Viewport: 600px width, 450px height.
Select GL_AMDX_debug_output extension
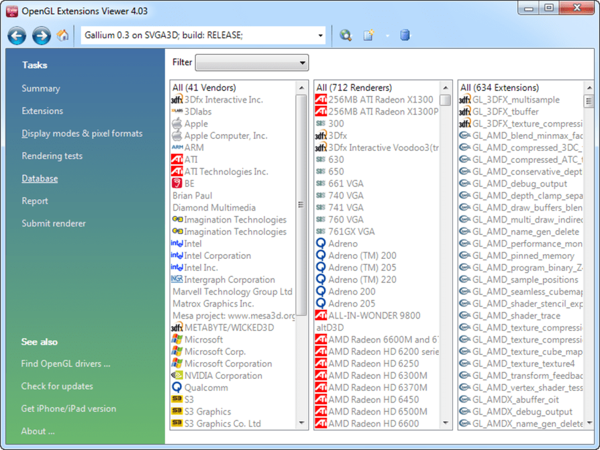click(x=522, y=412)
